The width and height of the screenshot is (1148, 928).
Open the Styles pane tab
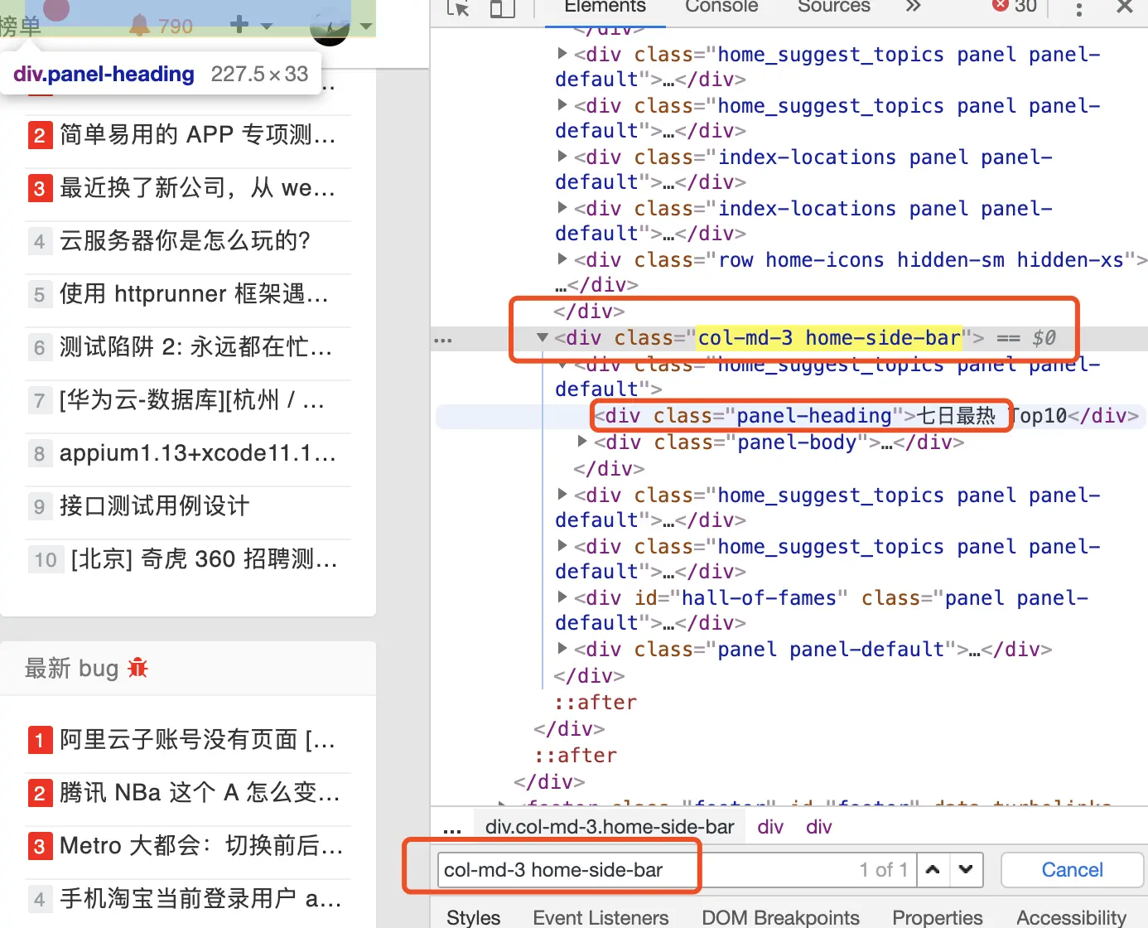[473, 917]
